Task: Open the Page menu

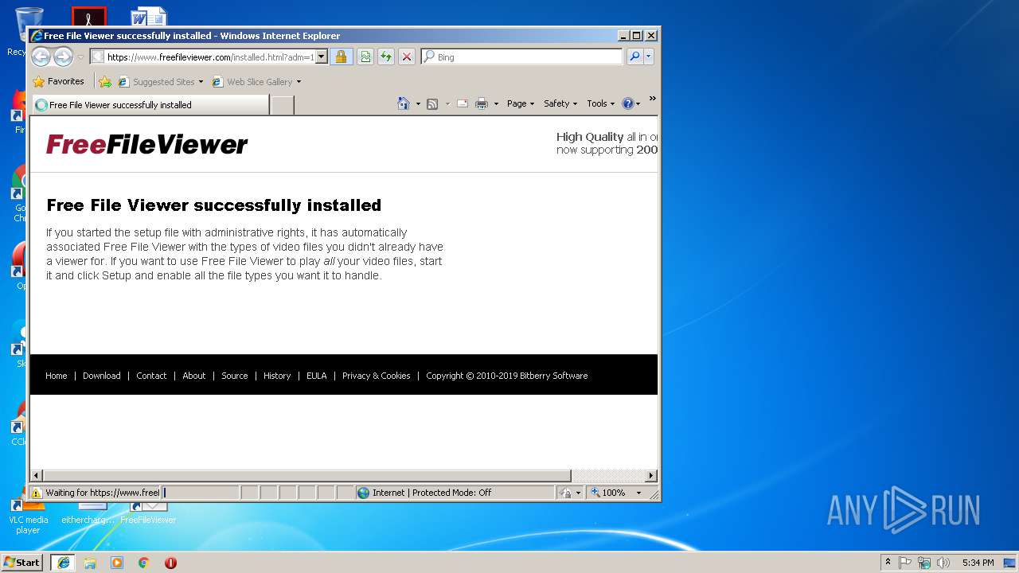Action: click(x=521, y=103)
